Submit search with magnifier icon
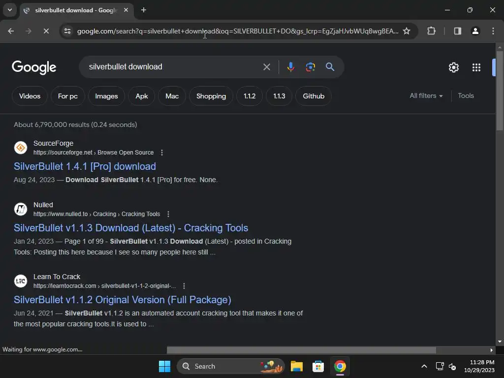The image size is (504, 378). 330,67
